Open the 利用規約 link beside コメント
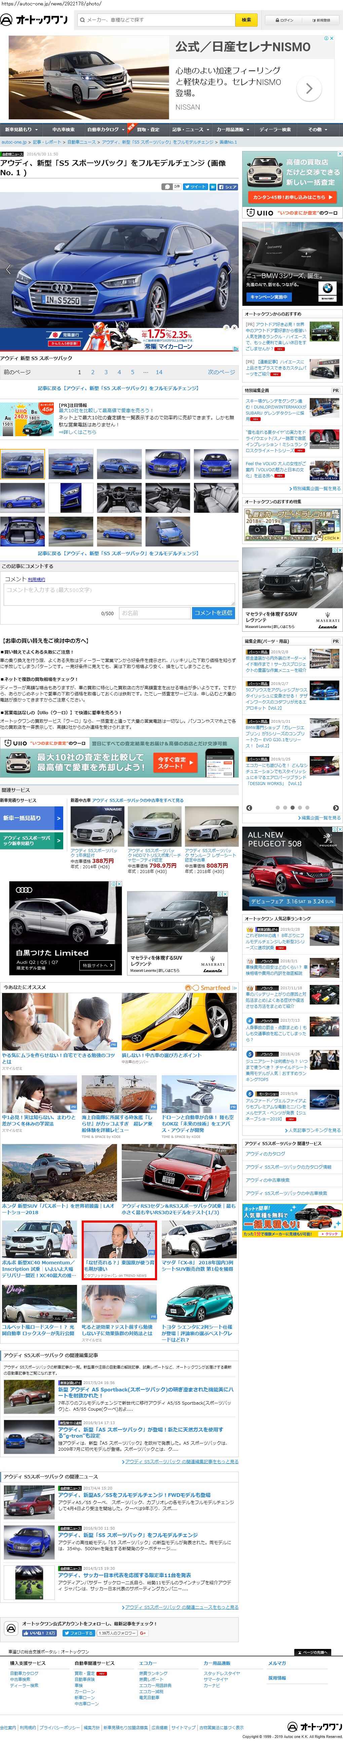343x1743 pixels. pyautogui.click(x=36, y=580)
